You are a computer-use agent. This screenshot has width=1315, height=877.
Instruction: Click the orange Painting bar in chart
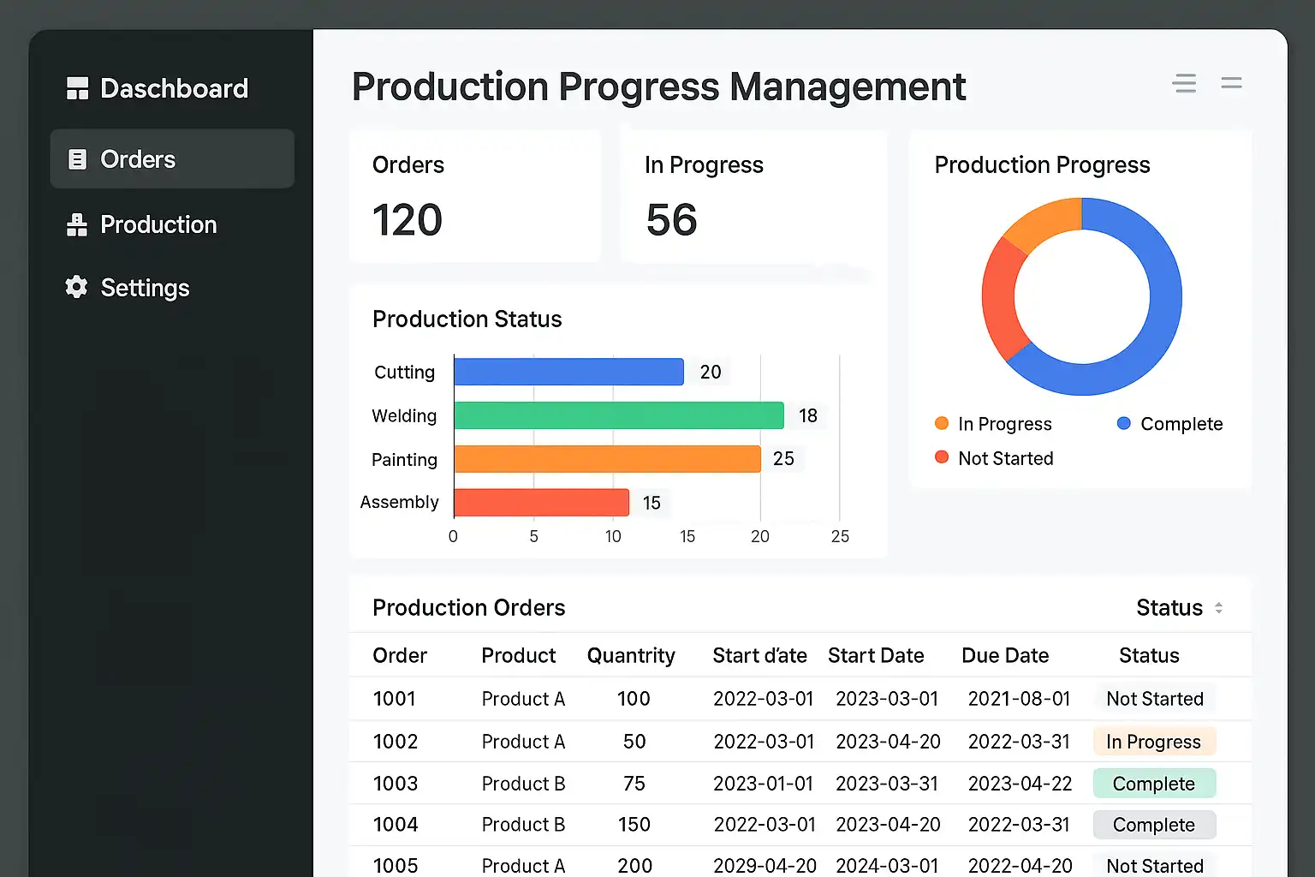pyautogui.click(x=607, y=459)
